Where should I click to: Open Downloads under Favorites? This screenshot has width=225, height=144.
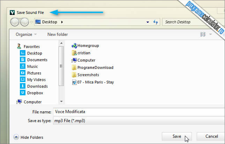tap(37, 86)
